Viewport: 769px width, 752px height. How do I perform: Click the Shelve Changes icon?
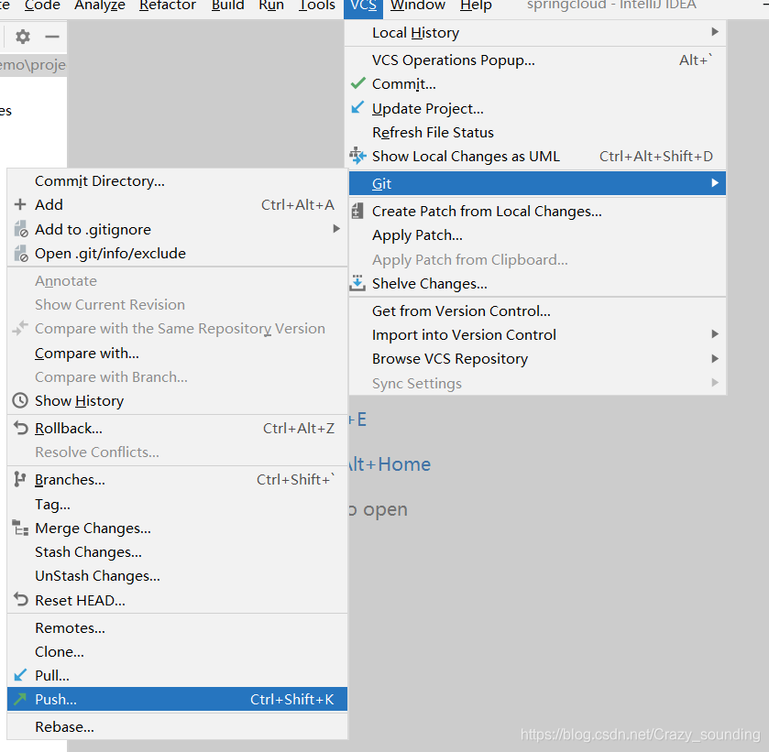357,283
